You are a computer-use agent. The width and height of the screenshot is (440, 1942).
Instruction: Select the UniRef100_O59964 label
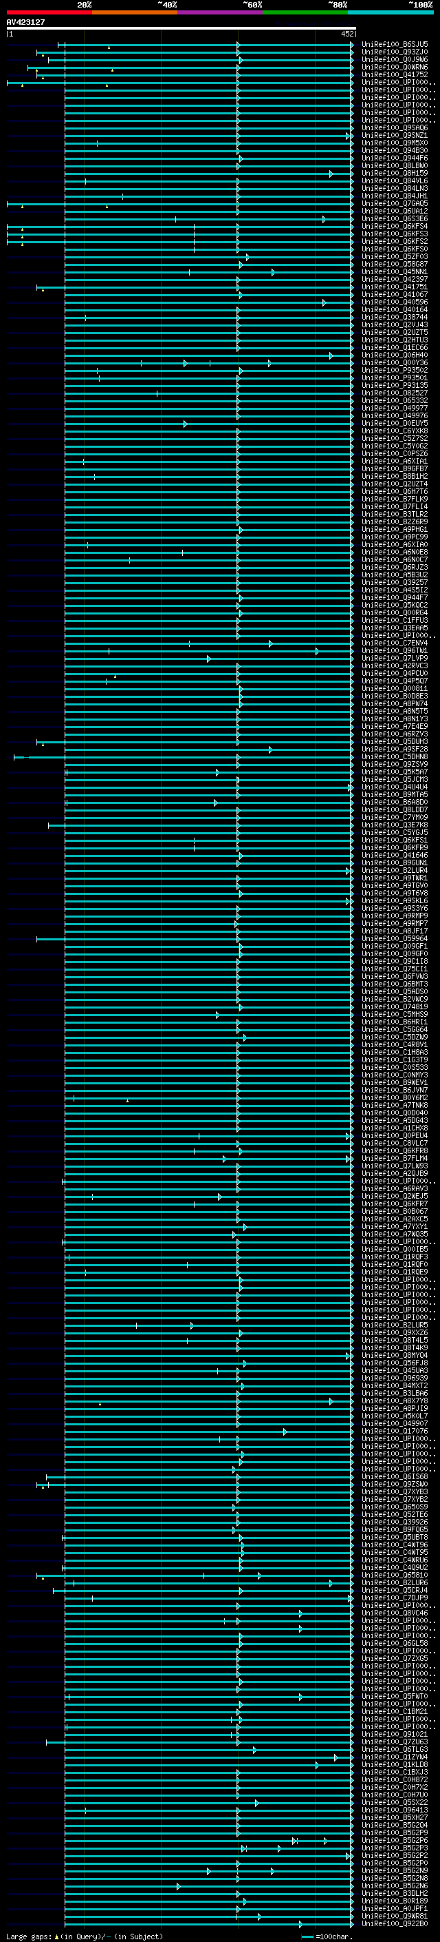(395, 938)
